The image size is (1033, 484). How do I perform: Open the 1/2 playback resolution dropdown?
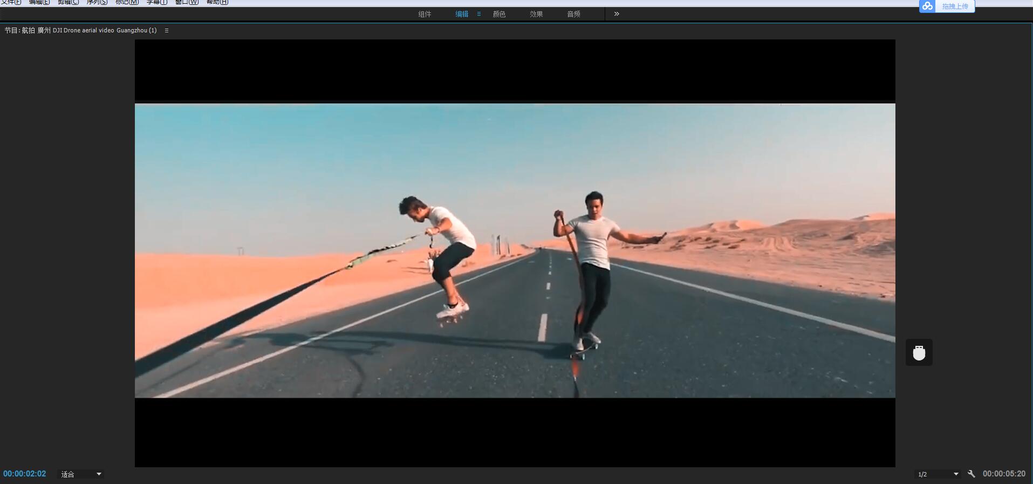click(x=938, y=474)
